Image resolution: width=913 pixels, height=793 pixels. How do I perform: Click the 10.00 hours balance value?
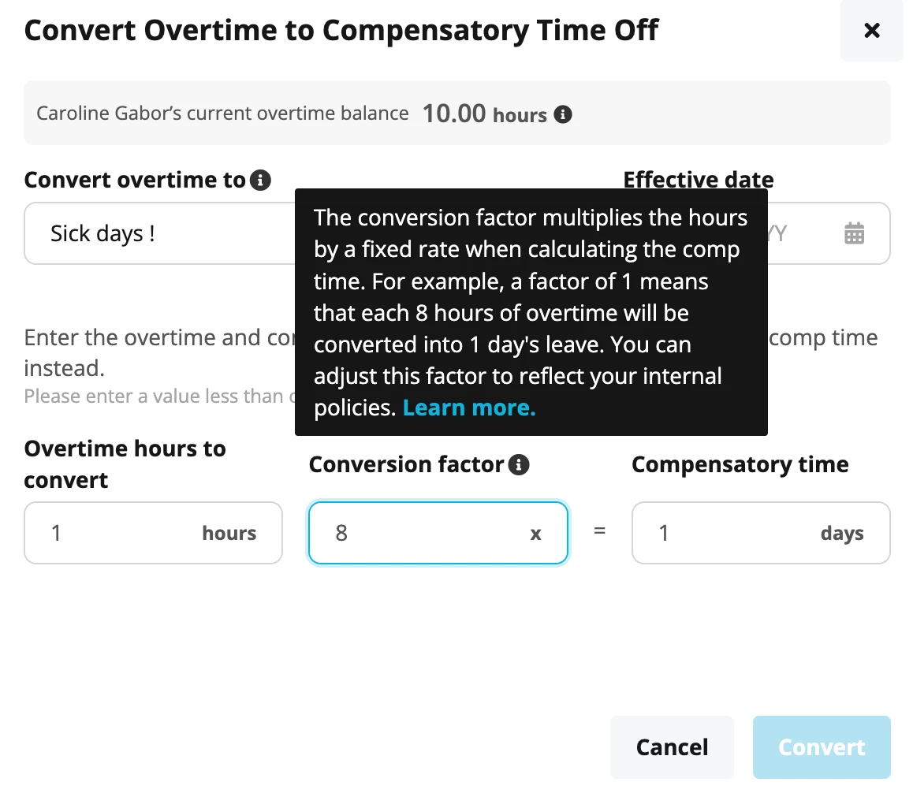click(484, 114)
